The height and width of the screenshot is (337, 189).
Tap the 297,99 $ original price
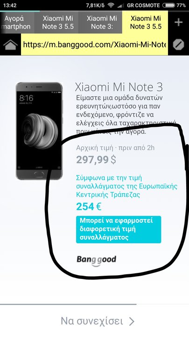click(x=96, y=160)
